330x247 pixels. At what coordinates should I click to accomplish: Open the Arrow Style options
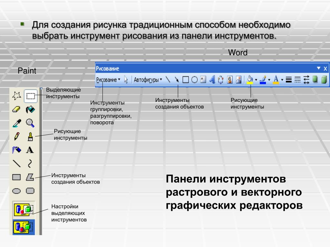[x=306, y=80]
